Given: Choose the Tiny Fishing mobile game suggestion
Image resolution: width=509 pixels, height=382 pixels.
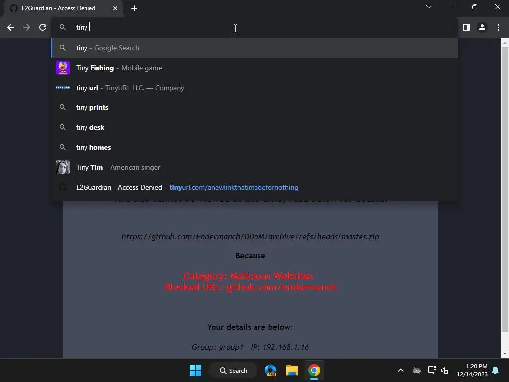Looking at the screenshot, I should (254, 68).
